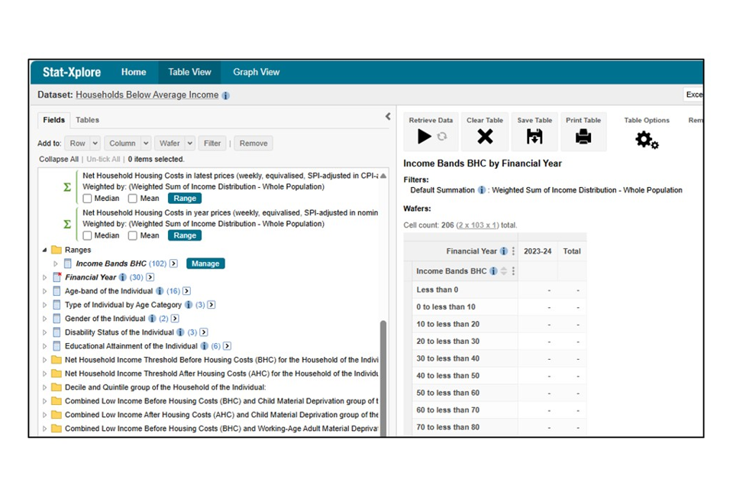
Task: Tick the first Median checkbox
Action: (x=88, y=199)
